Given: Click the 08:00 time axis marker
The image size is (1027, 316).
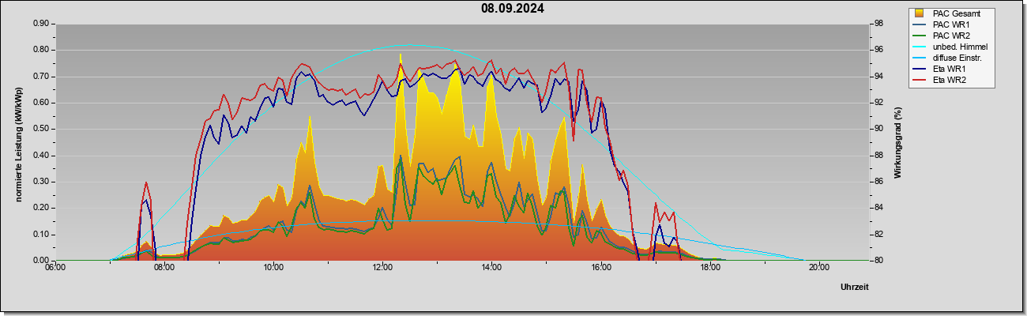Looking at the screenshot, I should pyautogui.click(x=164, y=268).
